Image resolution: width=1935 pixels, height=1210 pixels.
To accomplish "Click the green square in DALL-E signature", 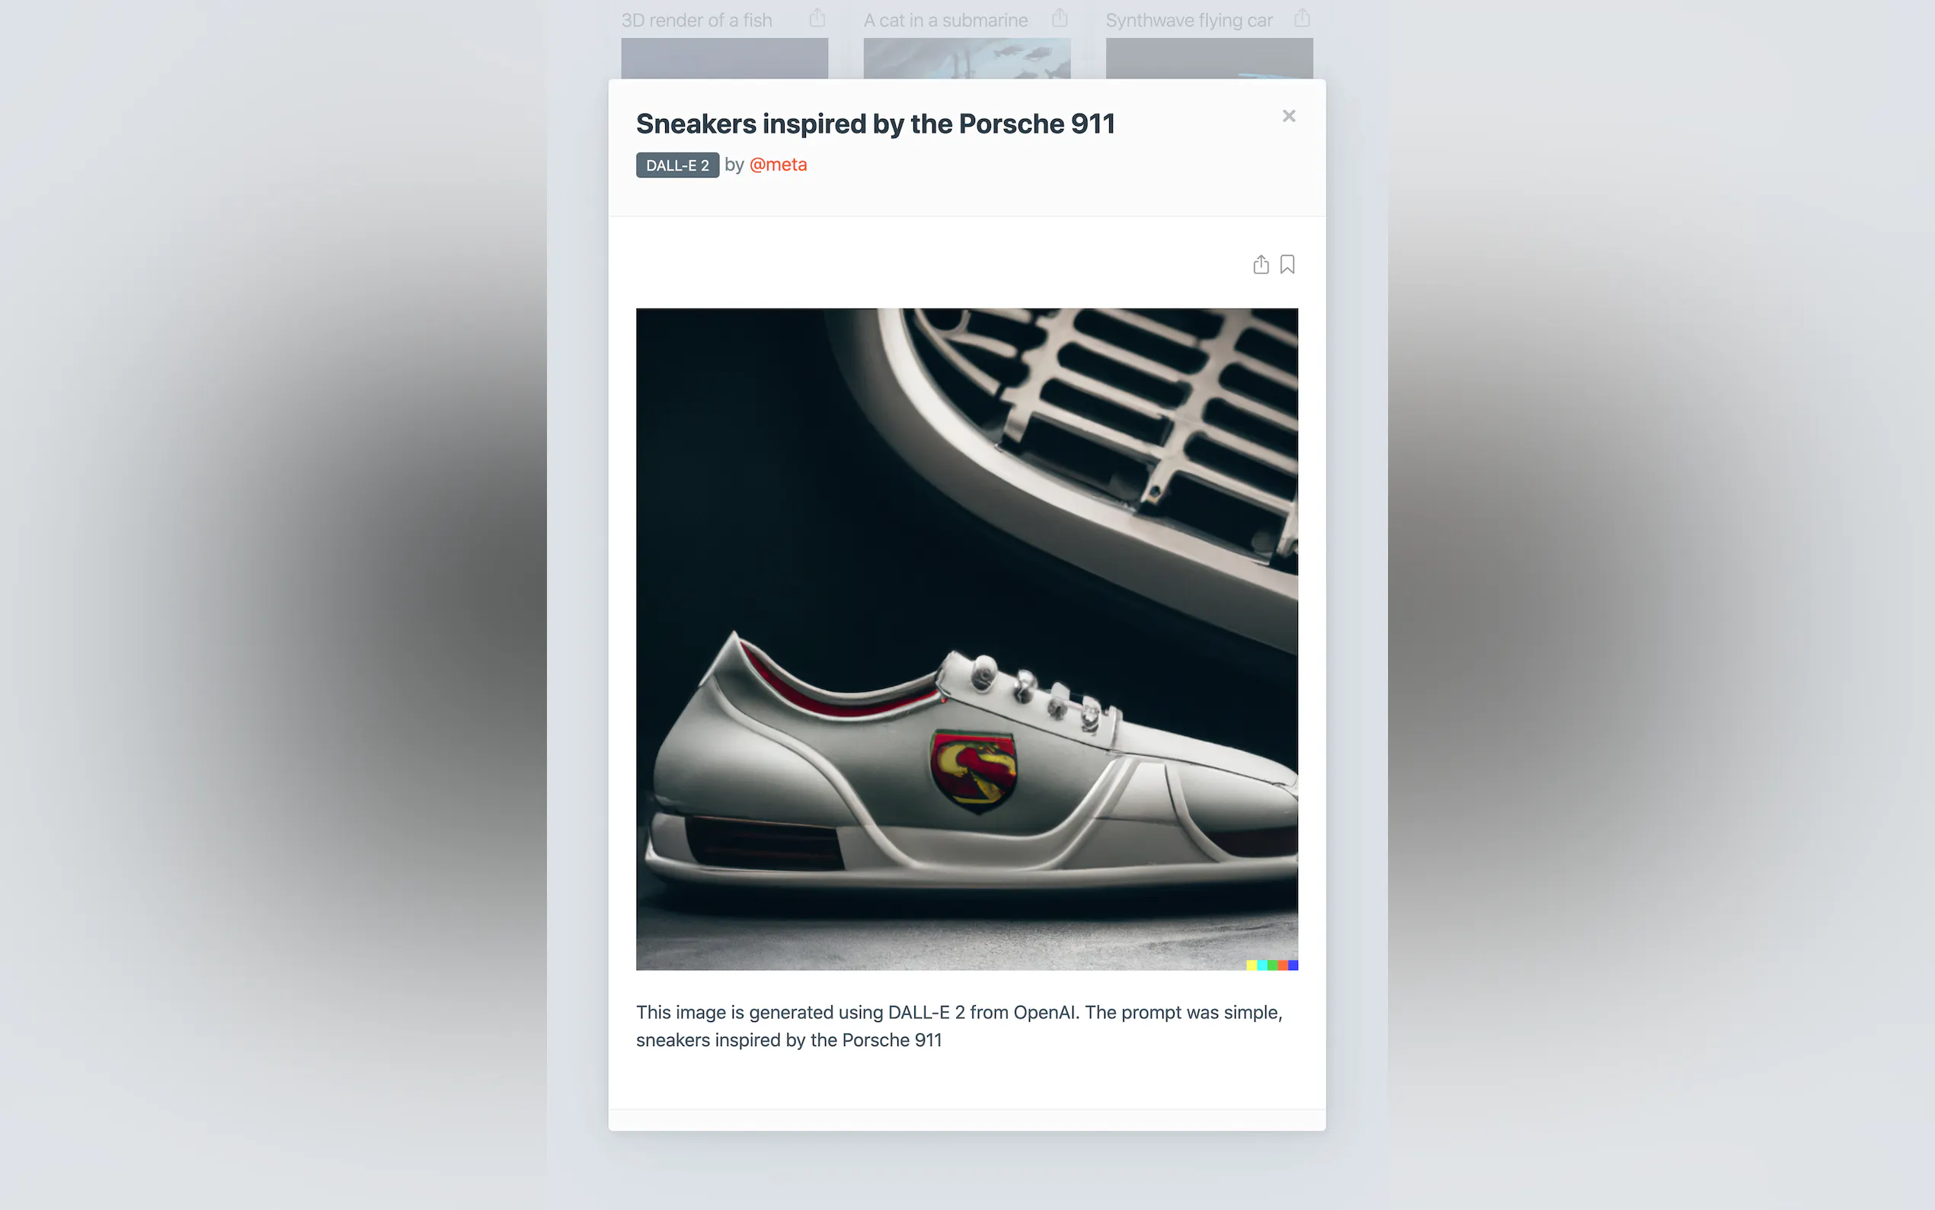I will click(x=1272, y=965).
